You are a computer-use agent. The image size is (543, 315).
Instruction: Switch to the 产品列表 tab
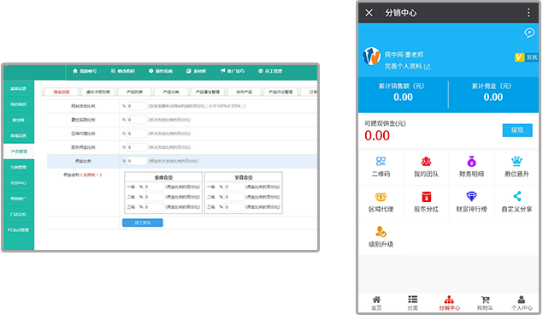pos(134,92)
